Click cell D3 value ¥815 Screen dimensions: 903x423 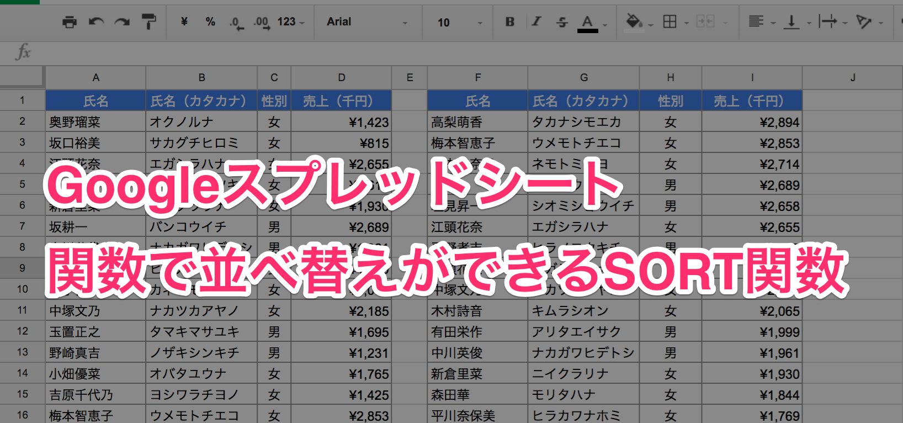pyautogui.click(x=342, y=143)
